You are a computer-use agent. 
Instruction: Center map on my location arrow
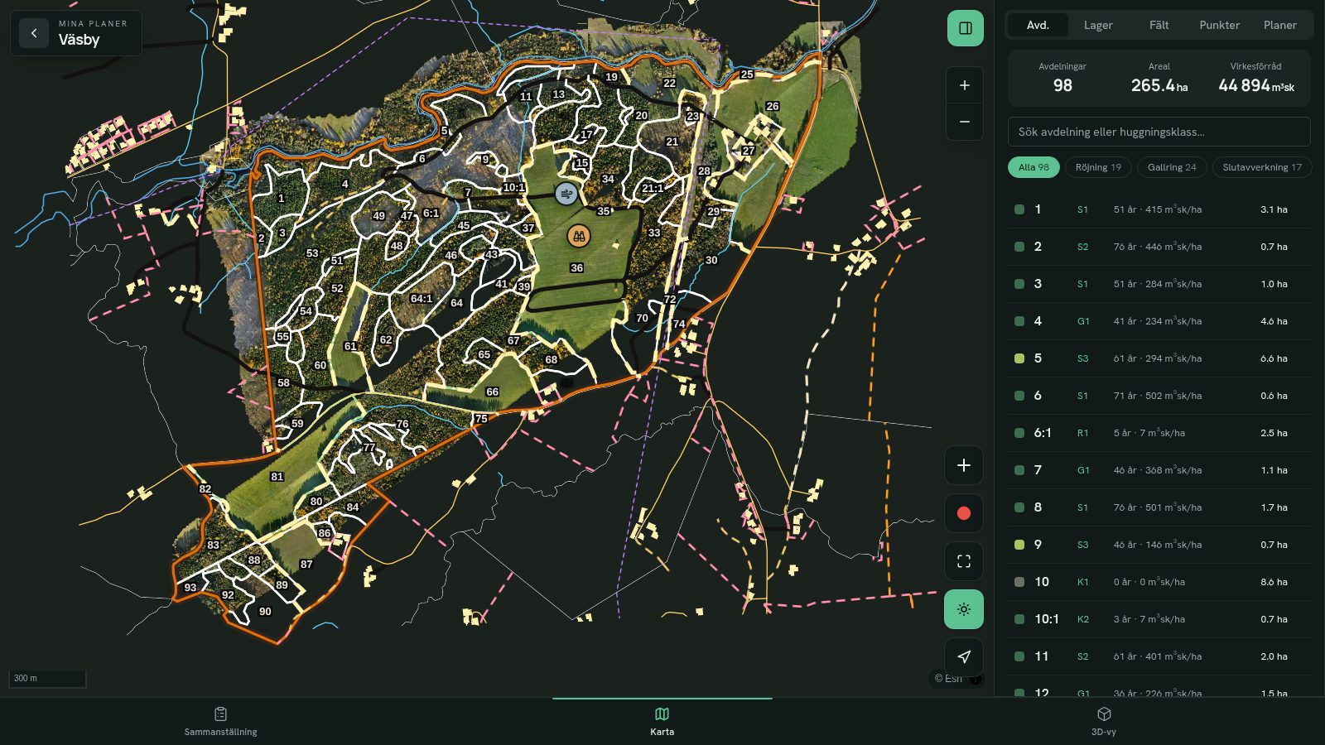(964, 657)
